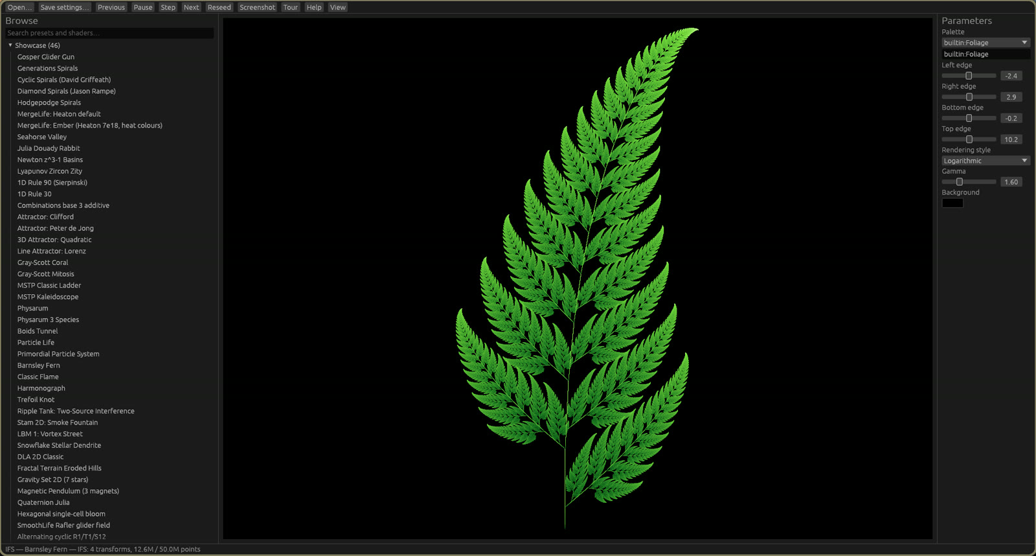
Task: Select the Attractor: Clifford preset
Action: coord(45,217)
